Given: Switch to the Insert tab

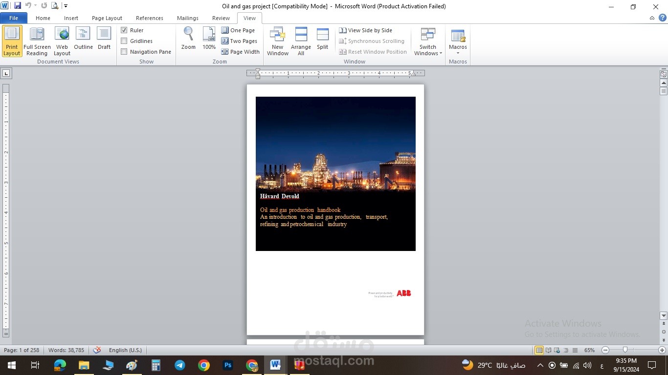Looking at the screenshot, I should (71, 18).
